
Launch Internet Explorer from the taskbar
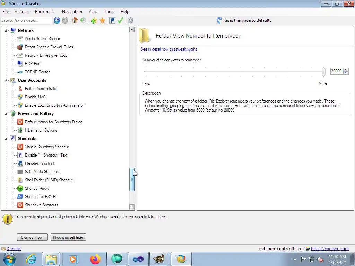(31, 259)
